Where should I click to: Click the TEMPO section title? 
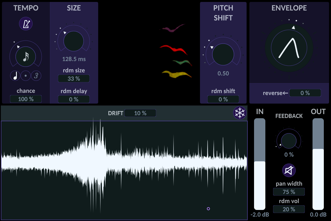[x=26, y=8]
